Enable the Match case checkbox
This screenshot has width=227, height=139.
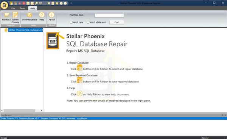click(x=71, y=22)
